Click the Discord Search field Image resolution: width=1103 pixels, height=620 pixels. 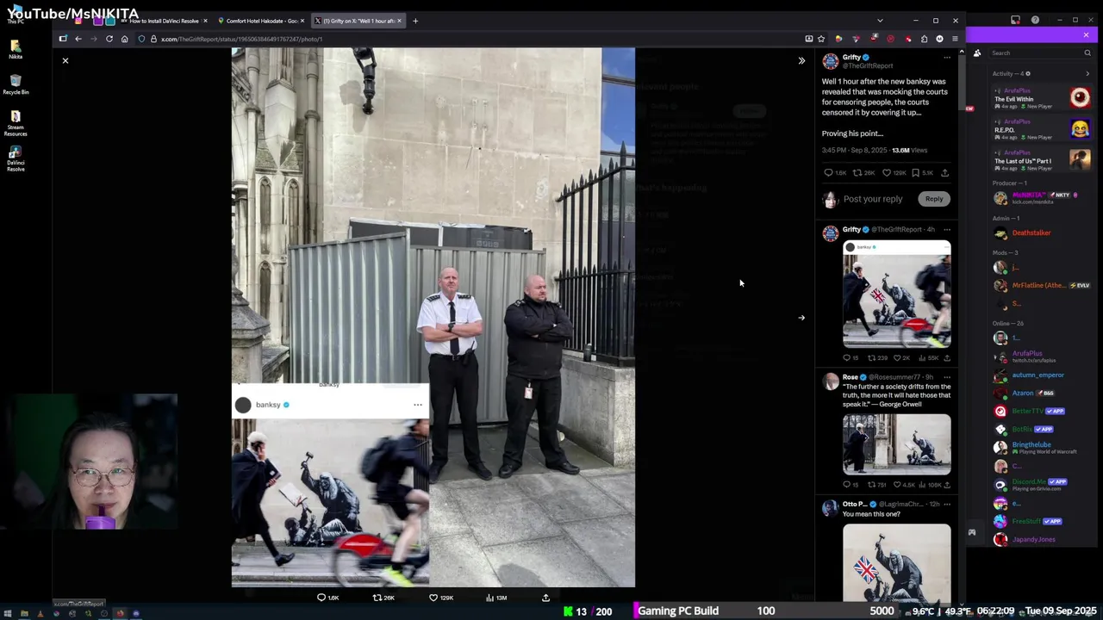(1039, 53)
